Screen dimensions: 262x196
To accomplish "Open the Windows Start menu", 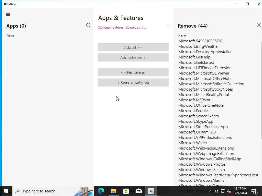I will point(6,191).
